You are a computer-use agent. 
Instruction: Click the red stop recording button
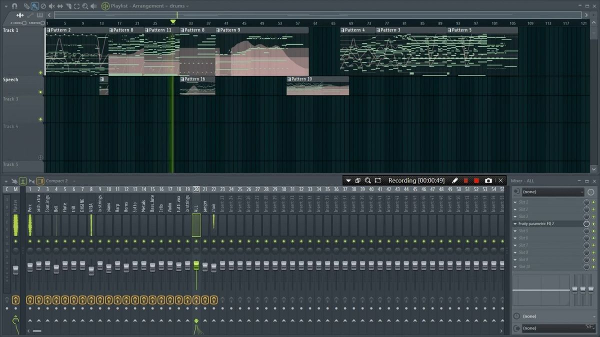tap(476, 180)
